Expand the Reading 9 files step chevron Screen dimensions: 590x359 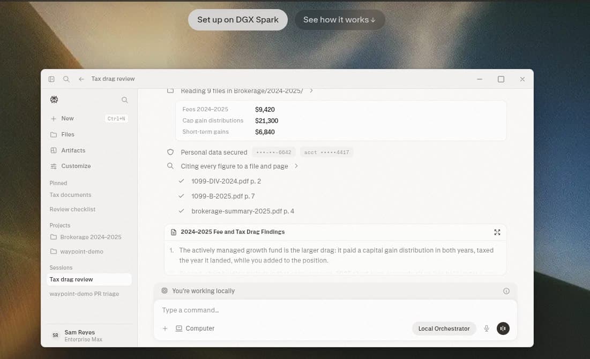[x=311, y=91]
